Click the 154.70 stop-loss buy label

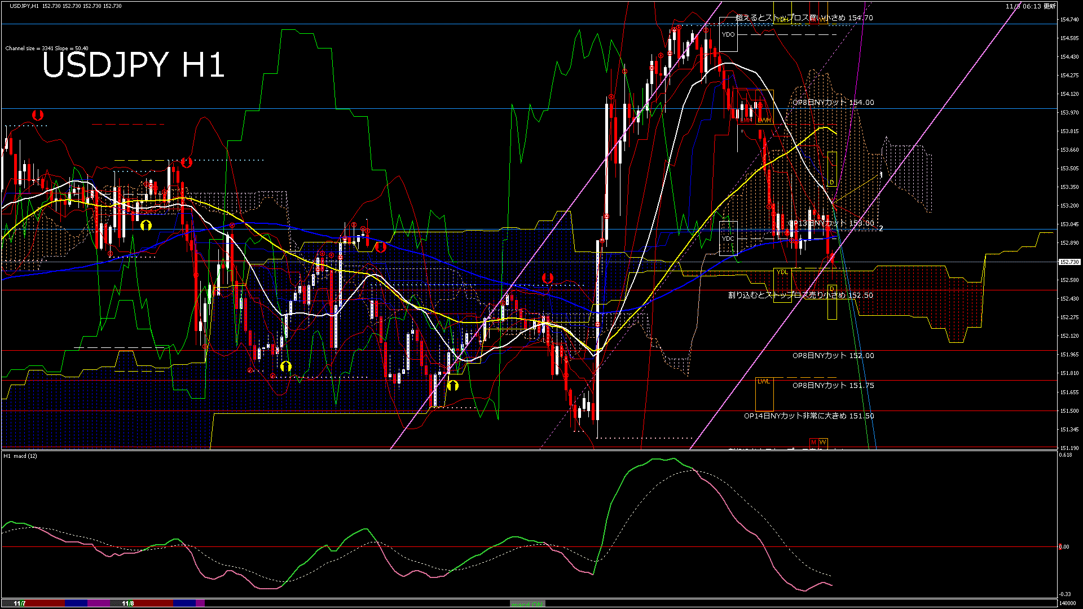click(x=804, y=18)
